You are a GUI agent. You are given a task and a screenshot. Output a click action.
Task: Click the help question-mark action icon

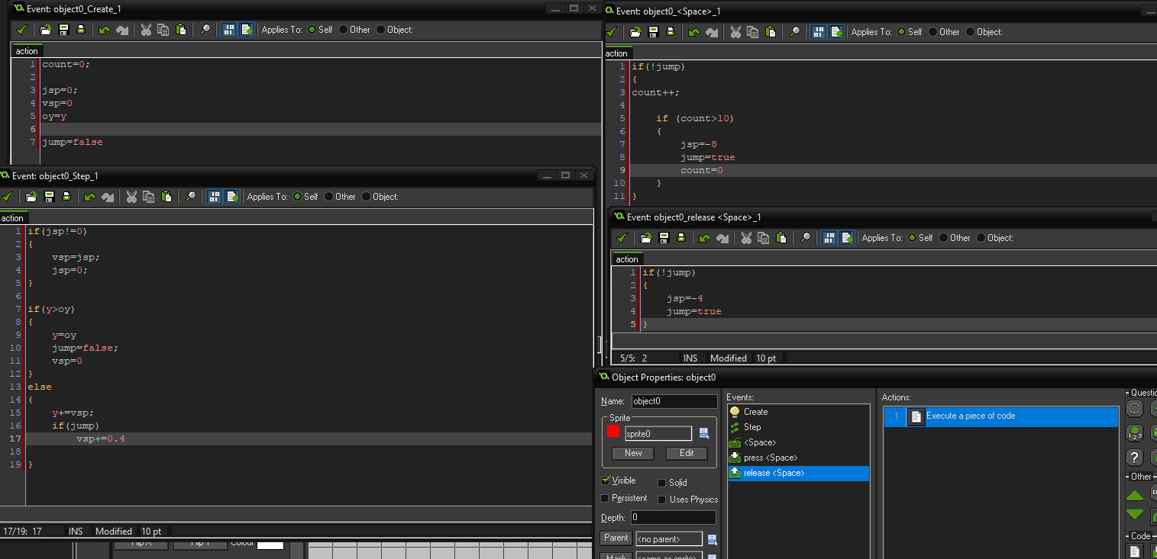(x=1134, y=458)
